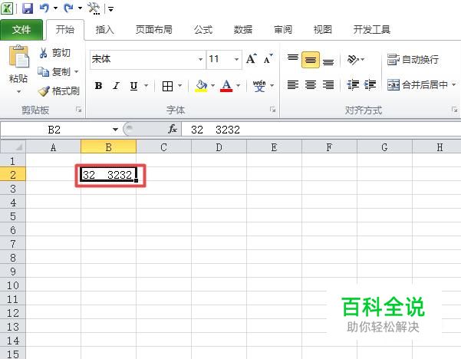Image resolution: width=461 pixels, height=359 pixels.
Task: Open Alignment (对齐方式) dialog launcher
Action: click(x=455, y=110)
